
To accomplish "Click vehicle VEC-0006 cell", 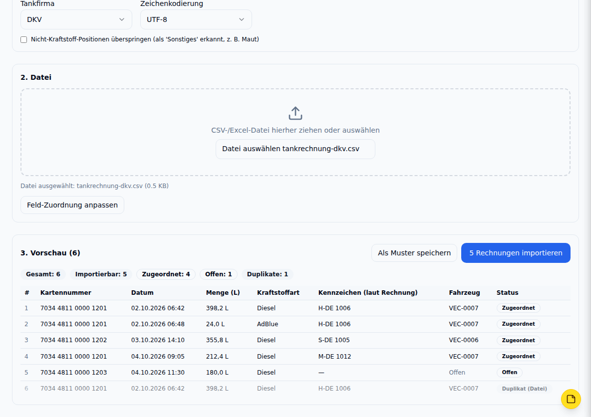I will point(464,340).
